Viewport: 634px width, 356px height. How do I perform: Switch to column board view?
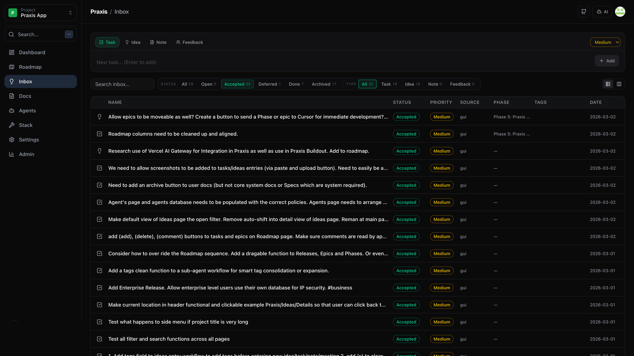coord(619,84)
